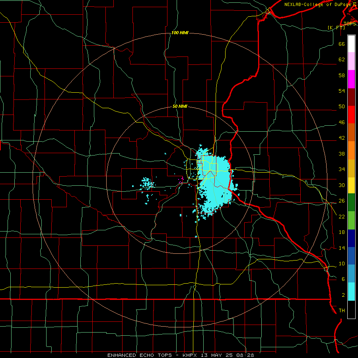Viewport: 358px width, 358px height.
Task: Click the black TH legend swatch
Action: coord(351,309)
